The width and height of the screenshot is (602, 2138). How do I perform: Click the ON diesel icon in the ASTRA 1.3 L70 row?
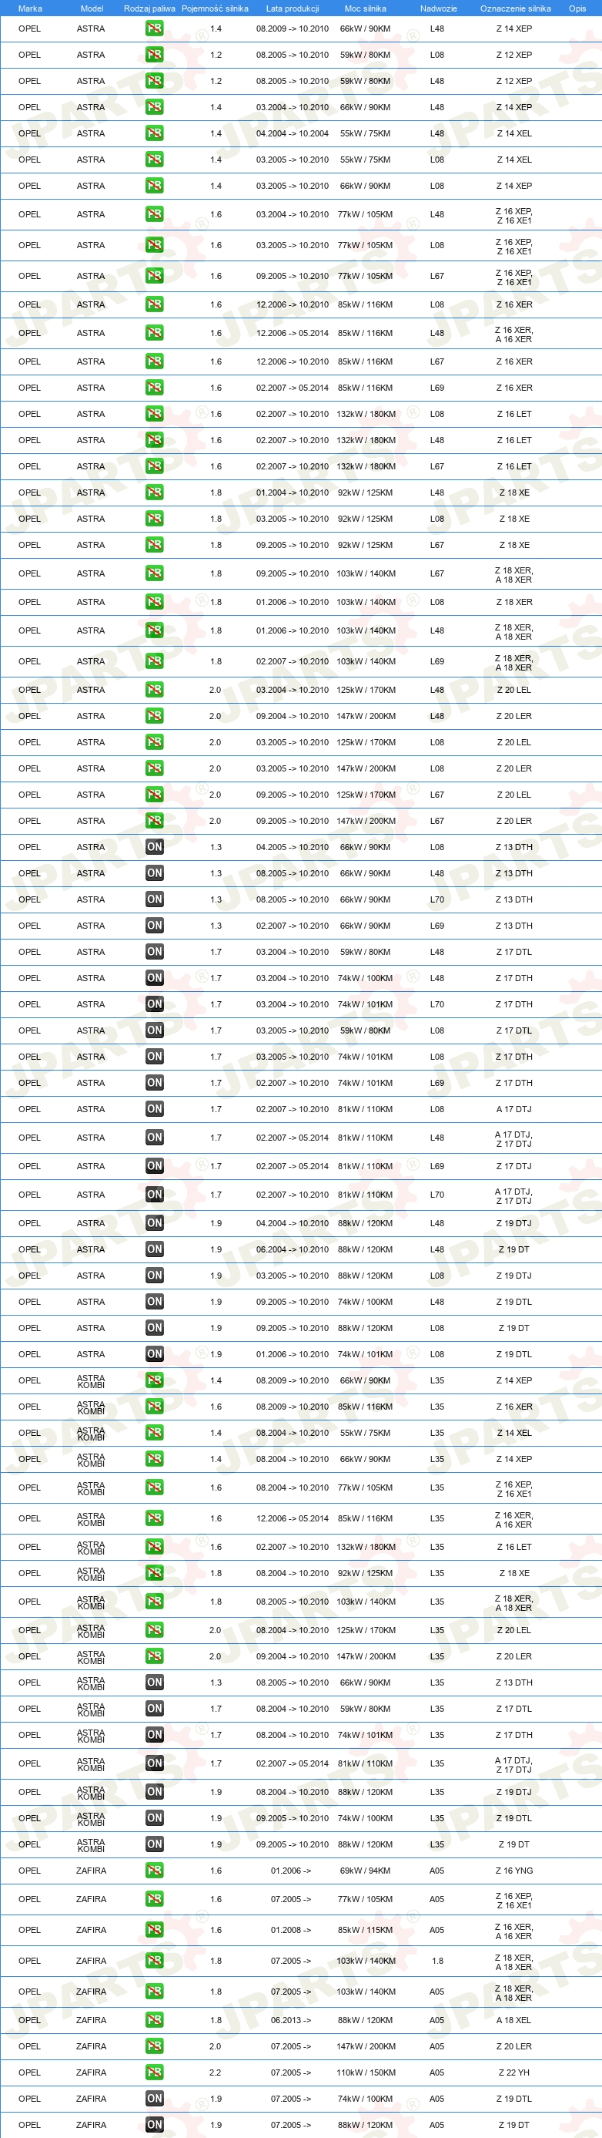pos(154,899)
